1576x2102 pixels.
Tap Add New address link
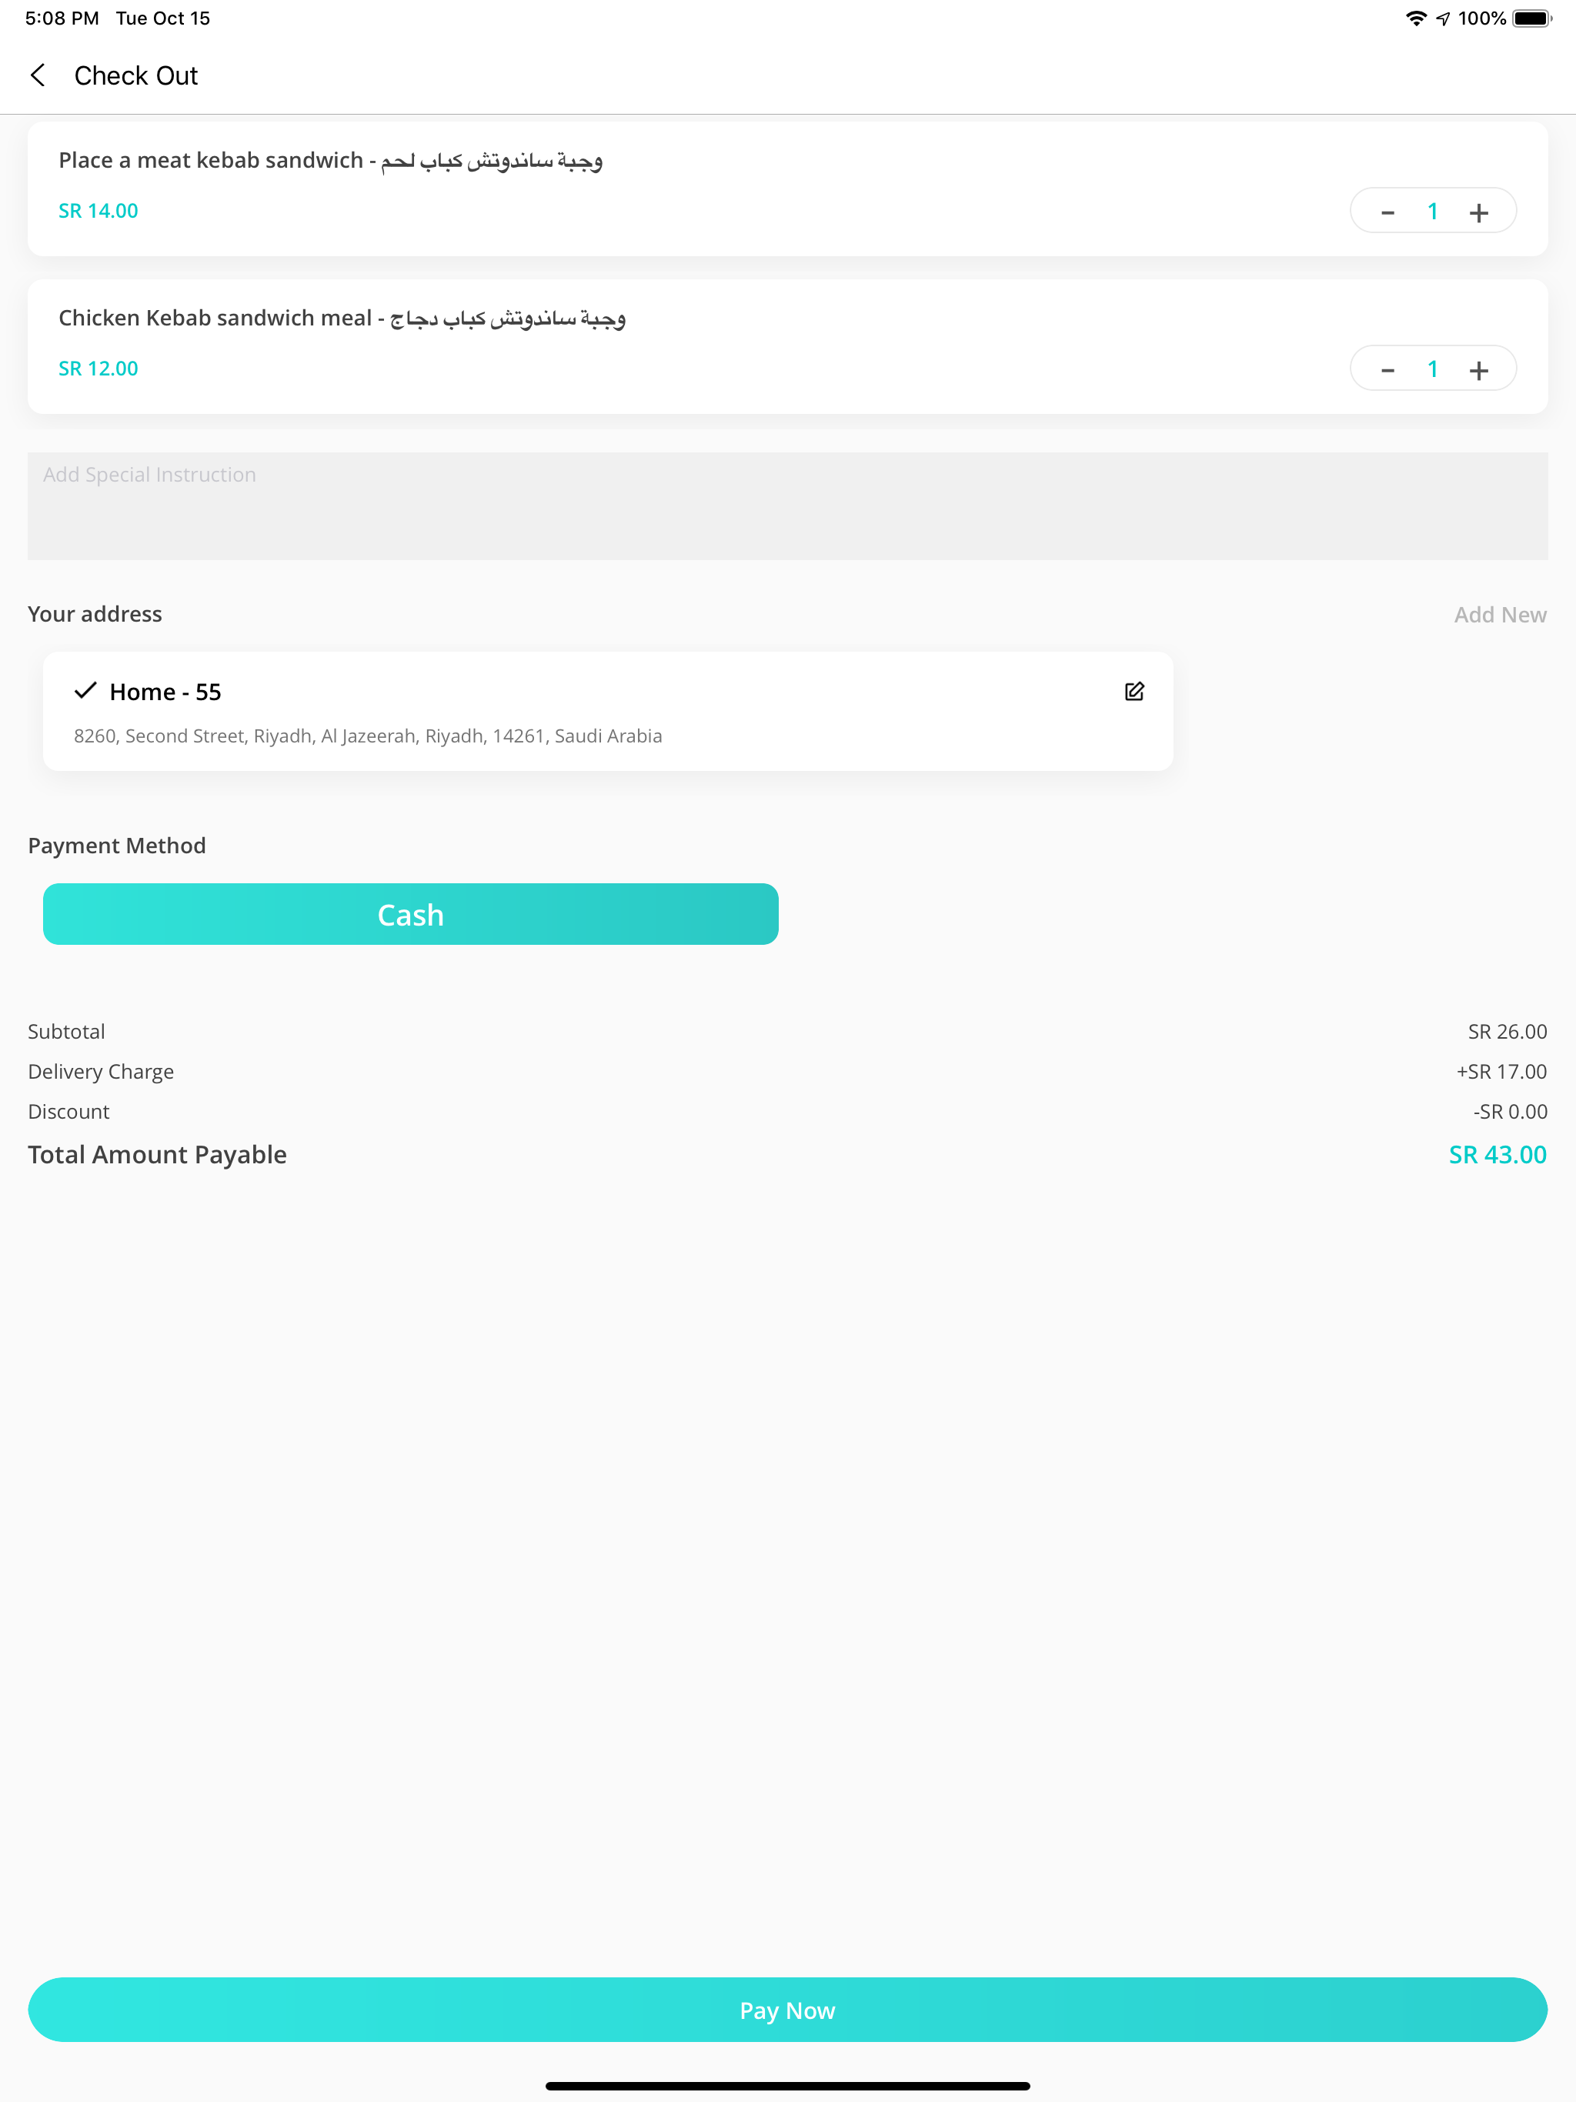(1500, 615)
